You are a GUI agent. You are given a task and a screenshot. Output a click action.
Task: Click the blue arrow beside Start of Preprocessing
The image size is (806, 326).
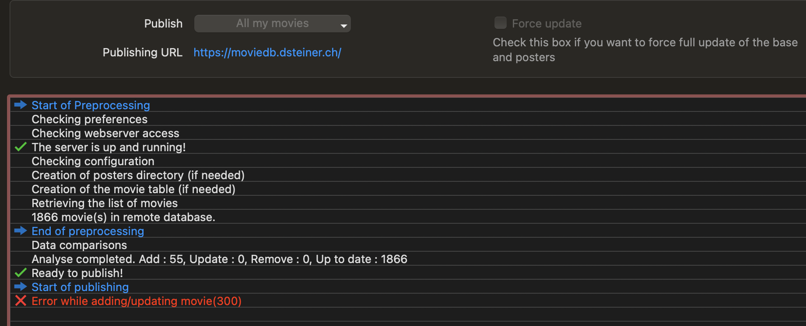(21, 105)
